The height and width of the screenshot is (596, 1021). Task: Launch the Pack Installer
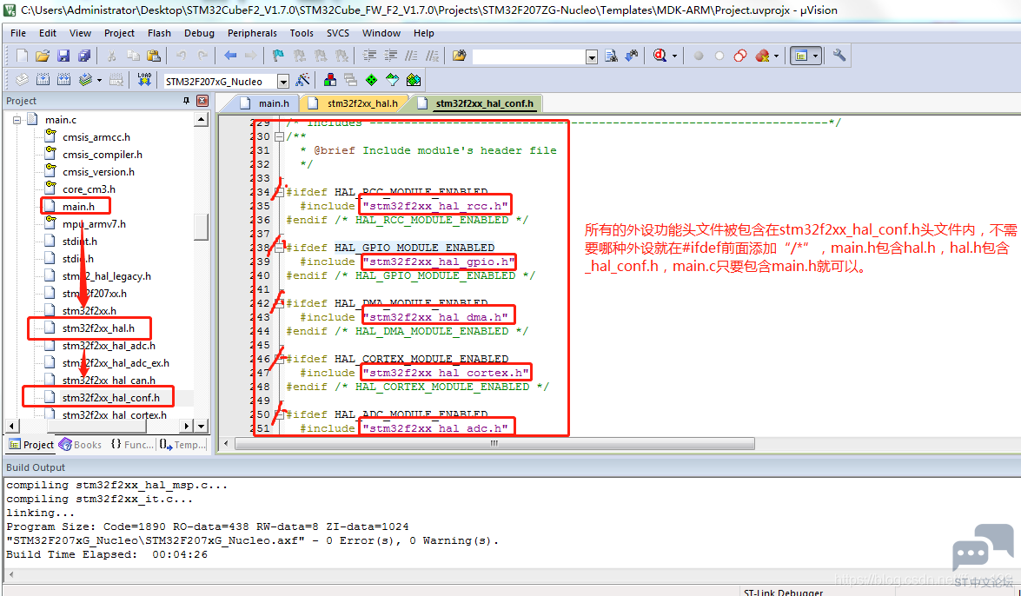click(x=414, y=80)
